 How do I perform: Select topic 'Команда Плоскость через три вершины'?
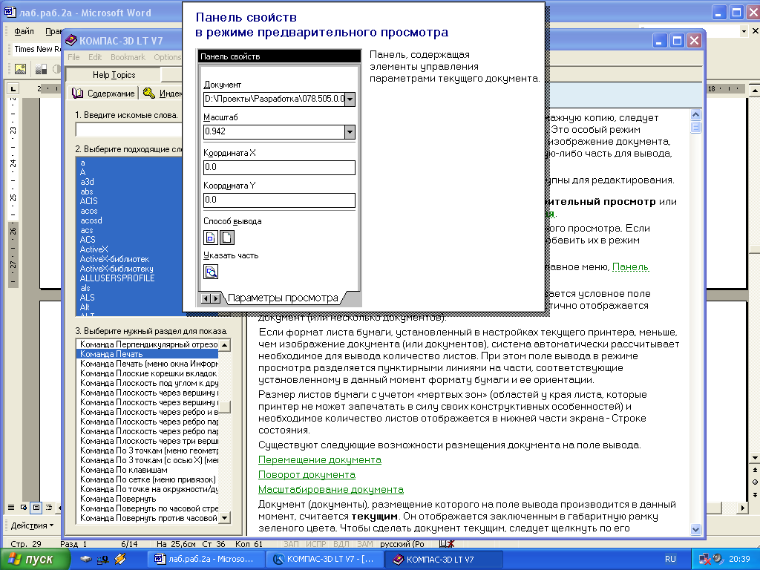pyautogui.click(x=148, y=441)
